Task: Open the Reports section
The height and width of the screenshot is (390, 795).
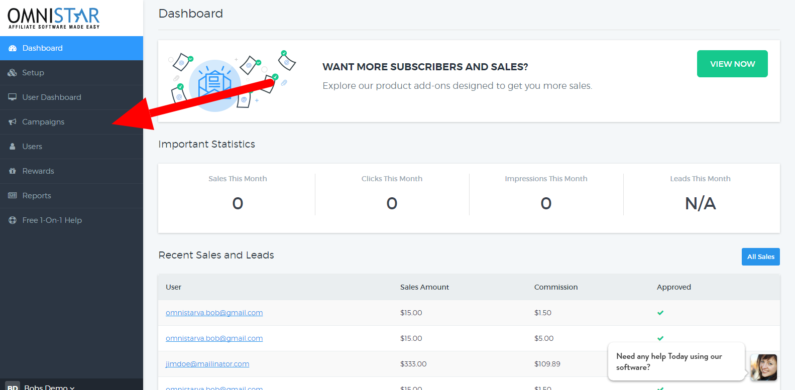Action: pos(71,196)
